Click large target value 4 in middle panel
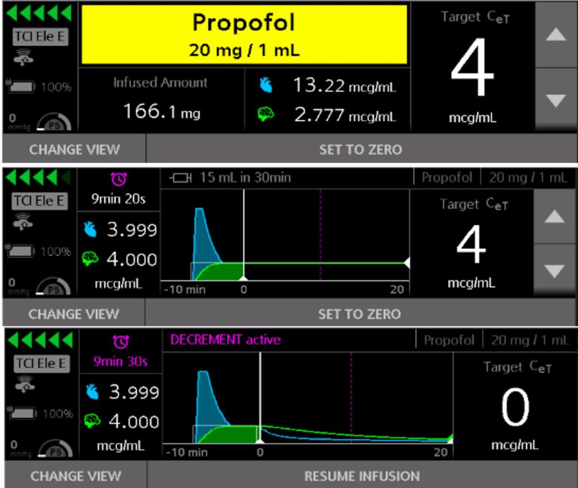 471,244
